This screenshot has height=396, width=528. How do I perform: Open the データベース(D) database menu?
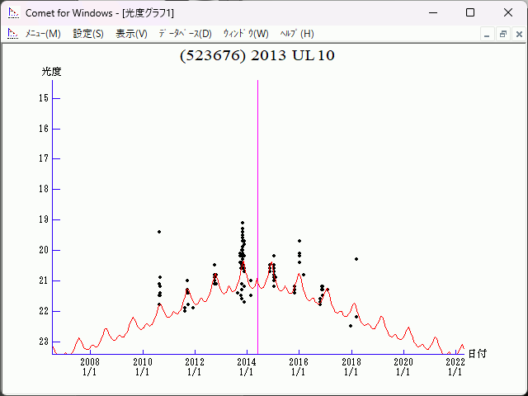(185, 34)
